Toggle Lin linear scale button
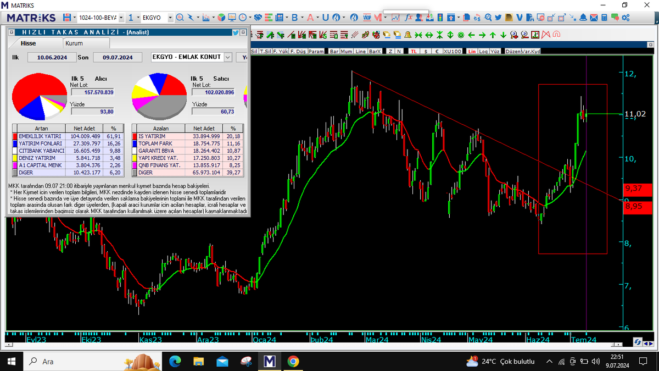Image resolution: width=659 pixels, height=371 pixels. [472, 51]
